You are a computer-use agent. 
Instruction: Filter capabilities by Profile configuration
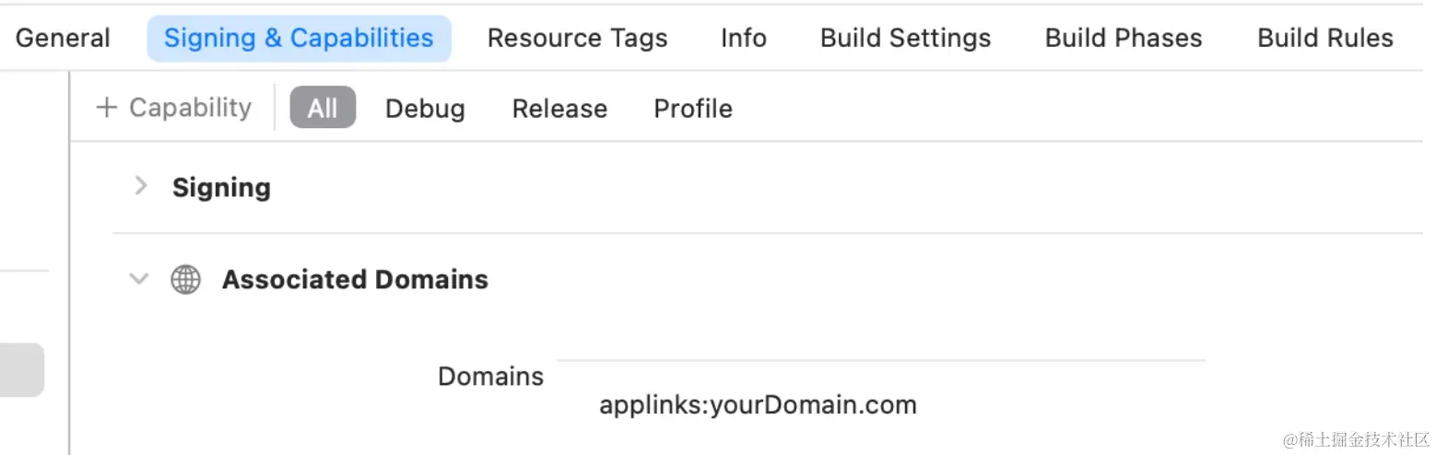point(693,109)
